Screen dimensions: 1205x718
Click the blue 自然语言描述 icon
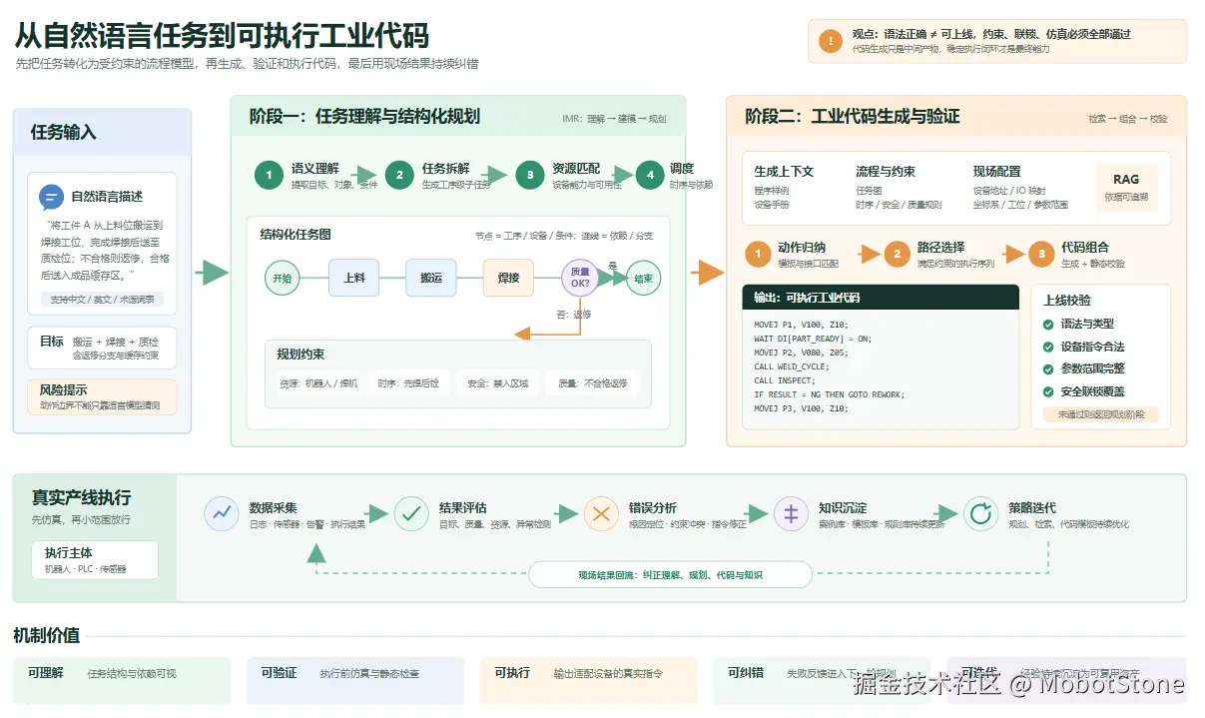click(51, 197)
